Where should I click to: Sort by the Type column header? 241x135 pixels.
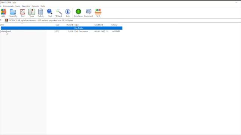(x=76, y=25)
